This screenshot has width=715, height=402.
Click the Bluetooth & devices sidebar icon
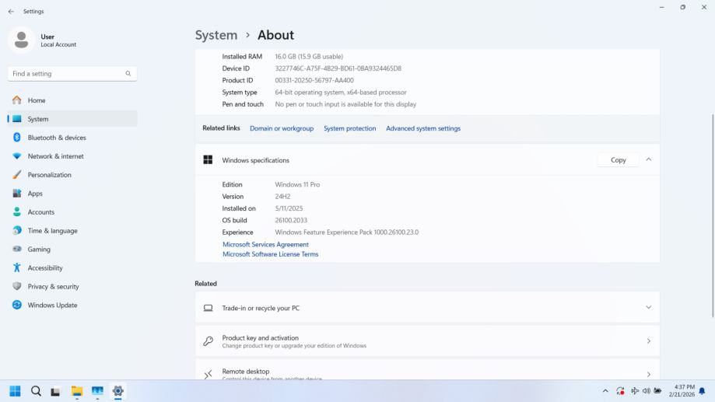[17, 138]
